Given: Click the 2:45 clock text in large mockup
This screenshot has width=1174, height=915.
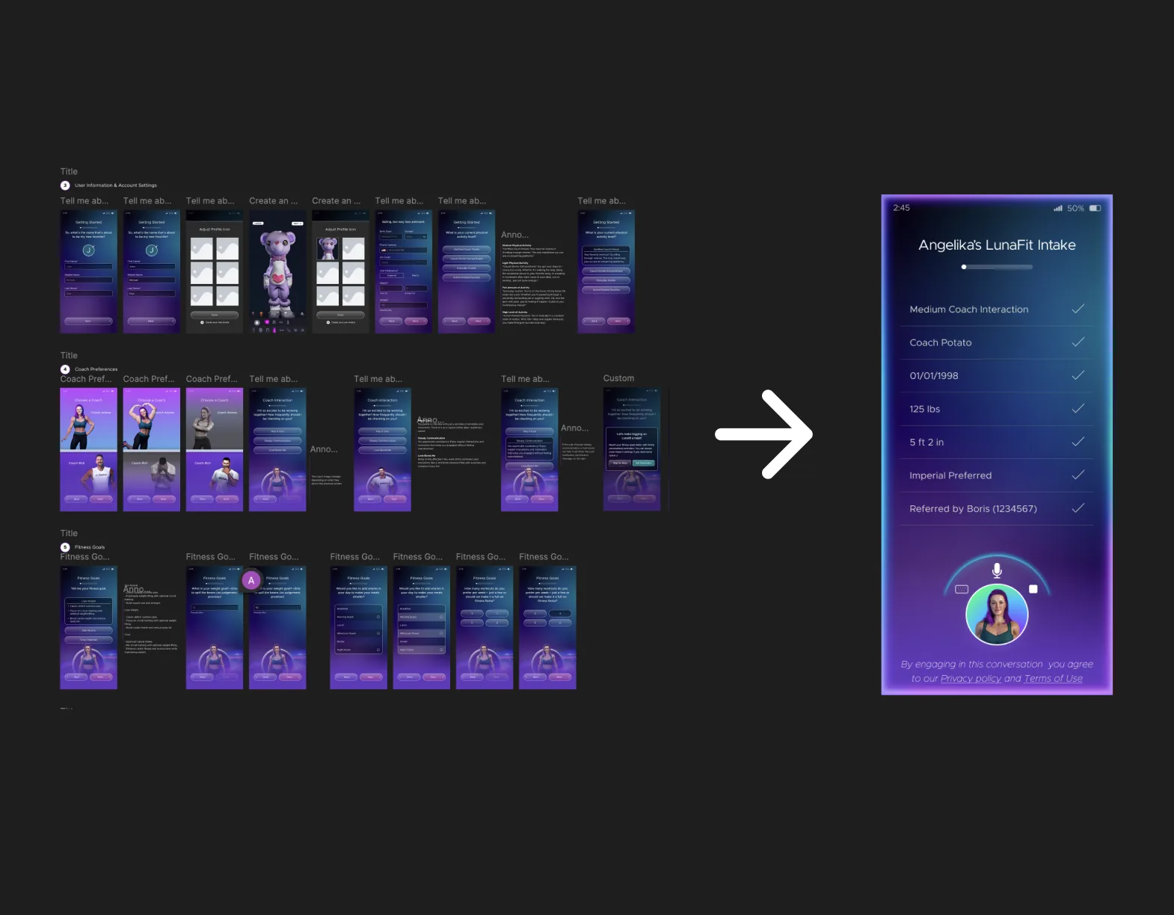Looking at the screenshot, I should 901,208.
